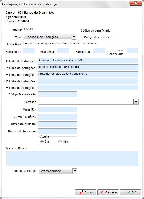Click the 4ª Linha de Instruções field
The image size is (144, 199).
(x=88, y=81)
